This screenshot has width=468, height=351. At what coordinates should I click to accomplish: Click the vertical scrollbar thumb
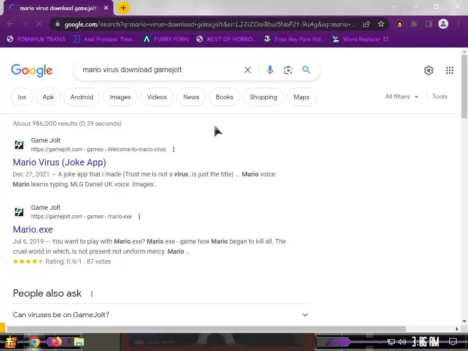464,86
